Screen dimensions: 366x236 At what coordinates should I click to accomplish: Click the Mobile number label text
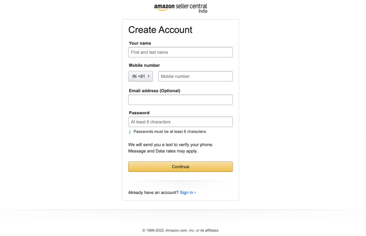click(x=144, y=65)
